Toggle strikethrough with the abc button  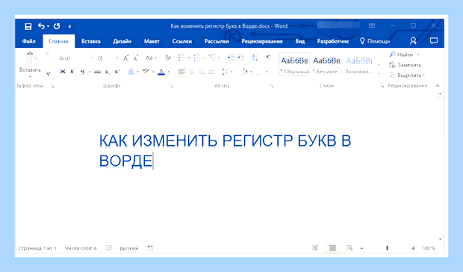coord(97,72)
